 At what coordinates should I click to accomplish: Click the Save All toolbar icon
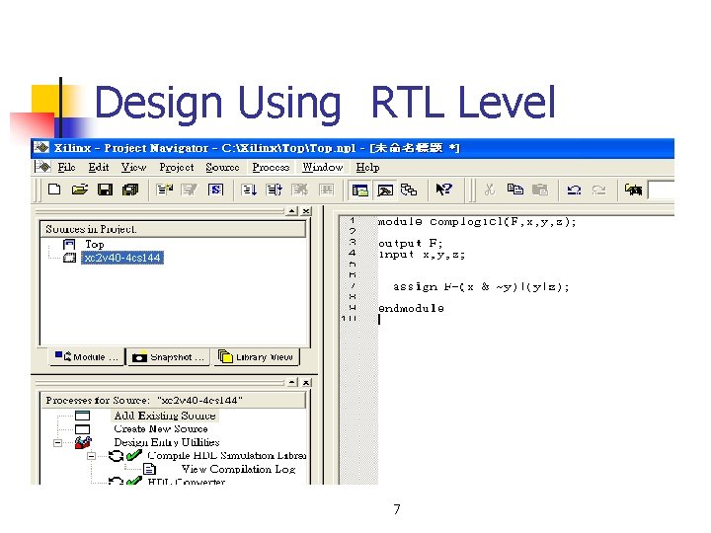point(130,190)
